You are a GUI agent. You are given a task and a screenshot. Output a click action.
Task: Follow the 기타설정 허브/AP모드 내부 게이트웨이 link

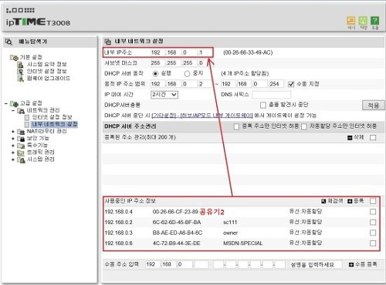click(x=202, y=116)
